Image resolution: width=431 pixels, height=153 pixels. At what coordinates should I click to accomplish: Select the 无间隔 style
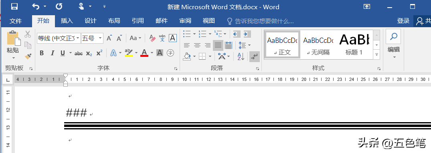pos(318,44)
